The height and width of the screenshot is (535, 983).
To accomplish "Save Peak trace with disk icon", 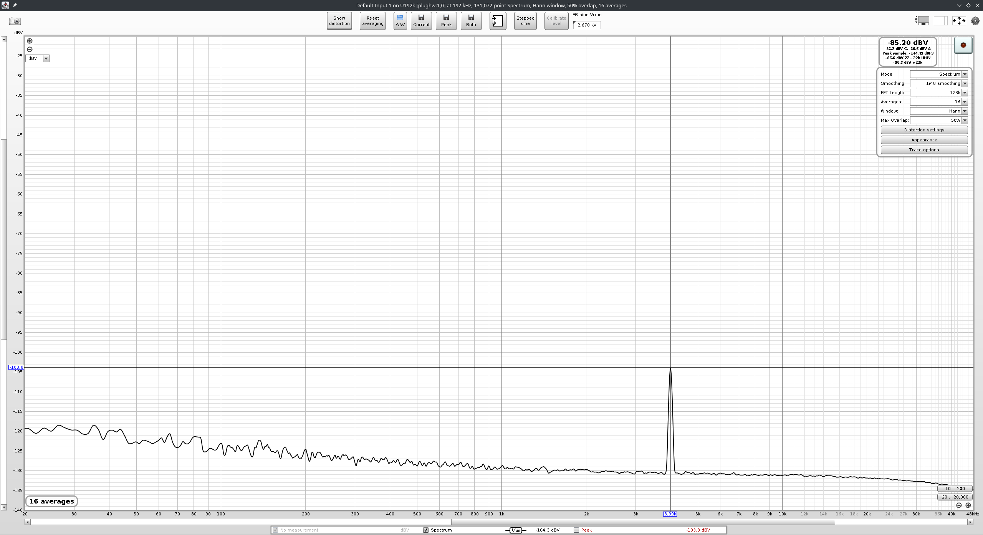I will [x=446, y=21].
